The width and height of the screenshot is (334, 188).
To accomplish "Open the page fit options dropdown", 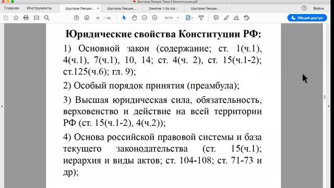I will coord(189,18).
